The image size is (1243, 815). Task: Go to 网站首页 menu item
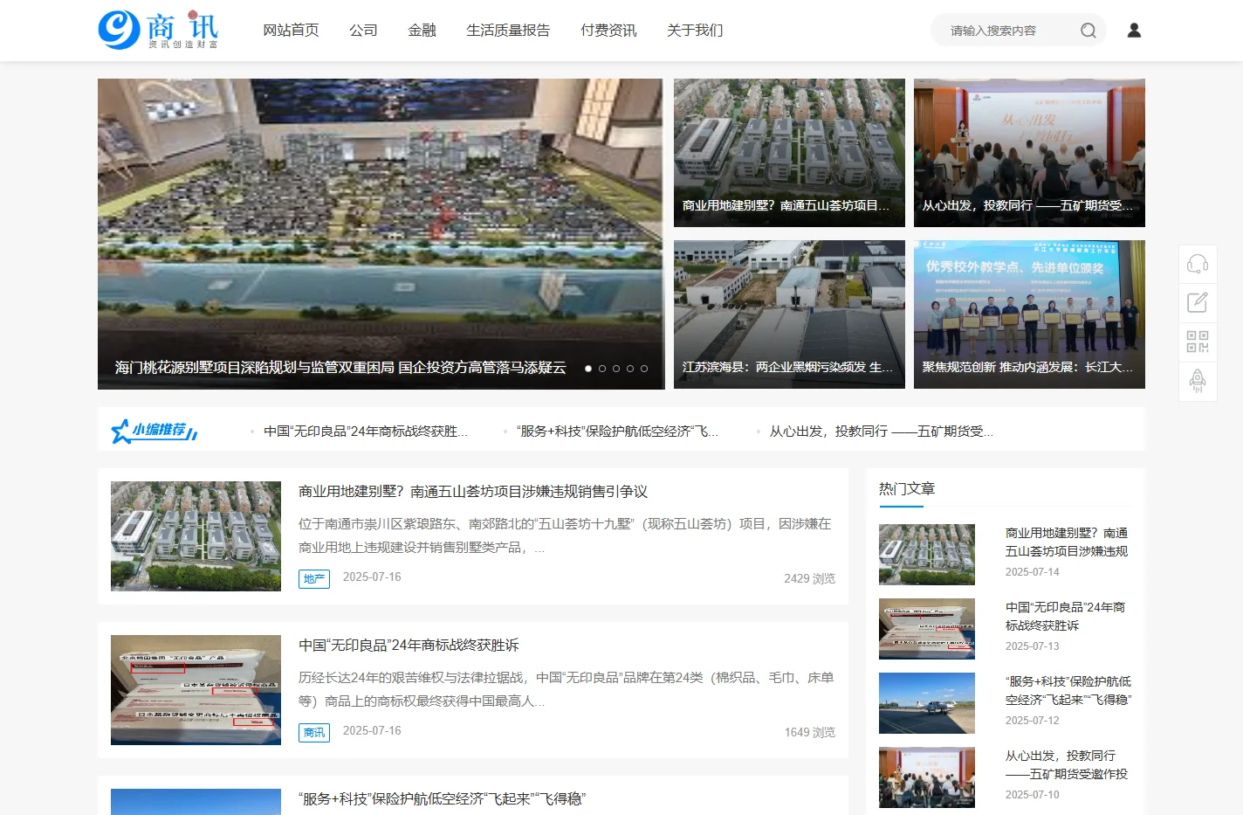tap(291, 31)
